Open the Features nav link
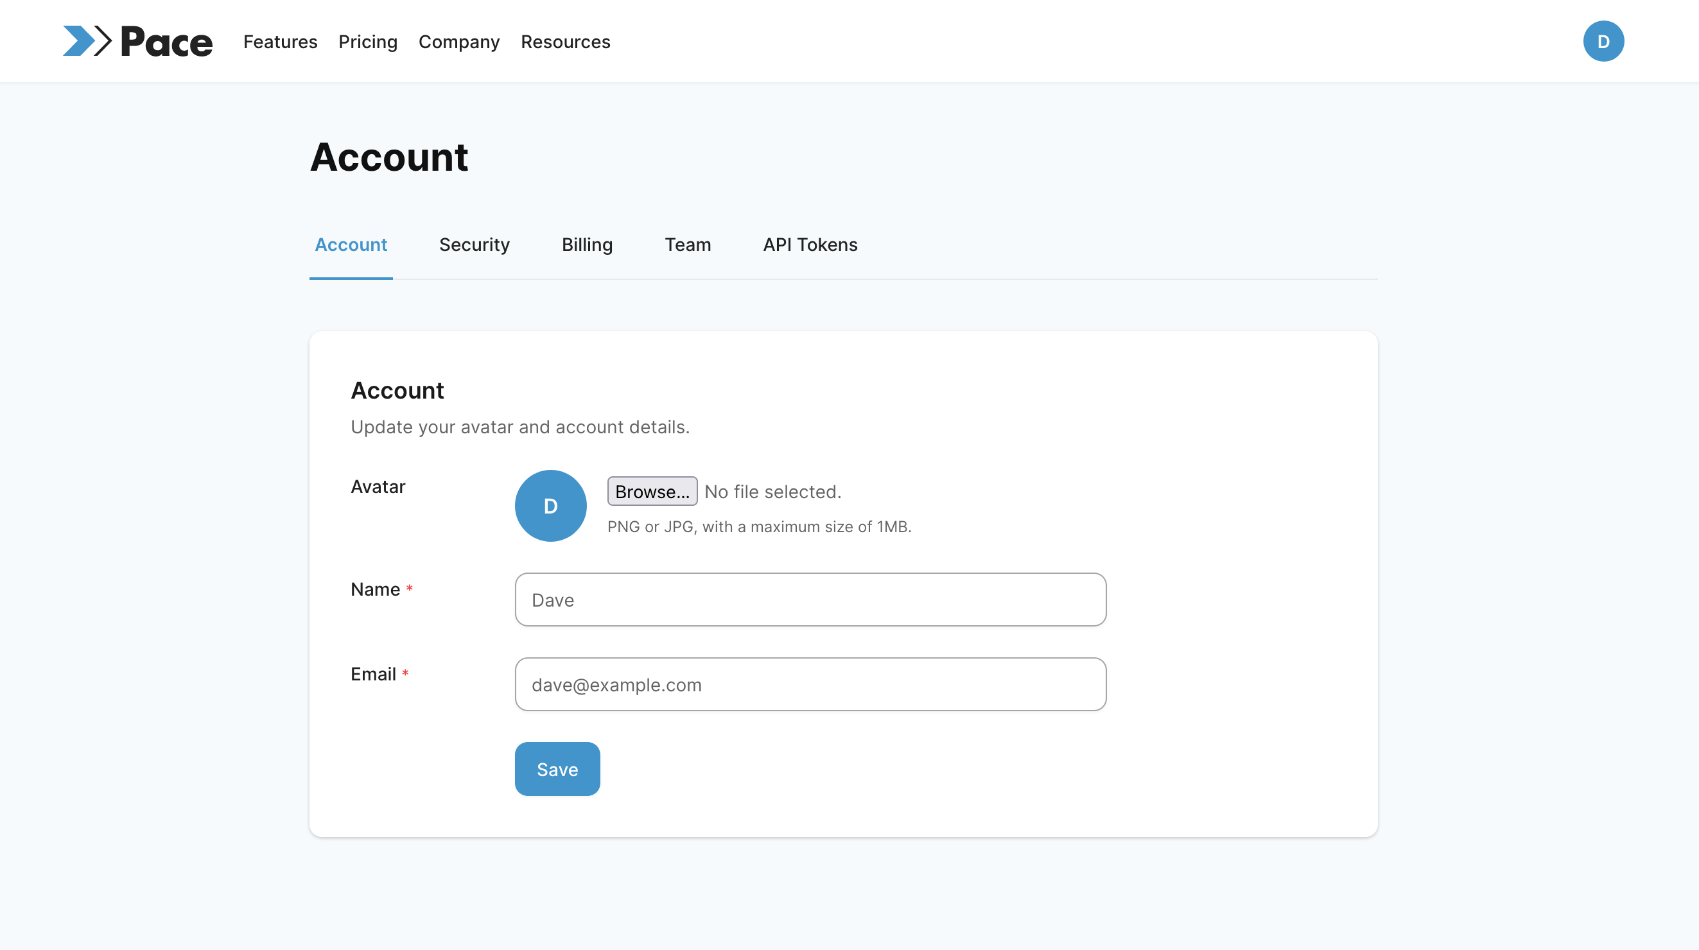1699x950 pixels. click(281, 42)
